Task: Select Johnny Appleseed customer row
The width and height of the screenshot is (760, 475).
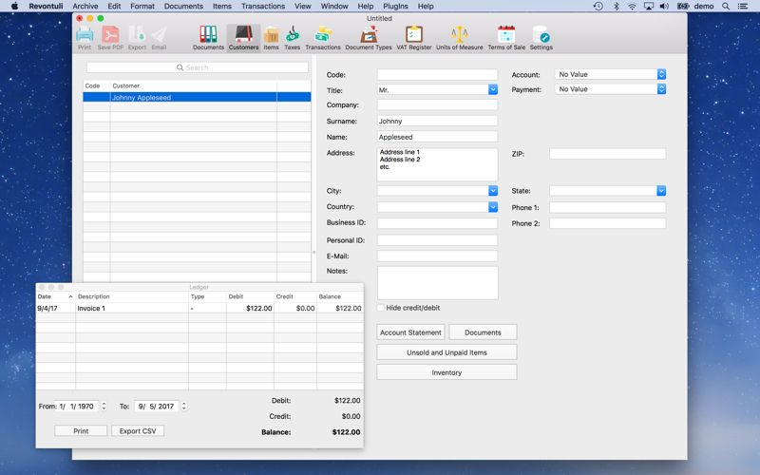Action: (197, 98)
